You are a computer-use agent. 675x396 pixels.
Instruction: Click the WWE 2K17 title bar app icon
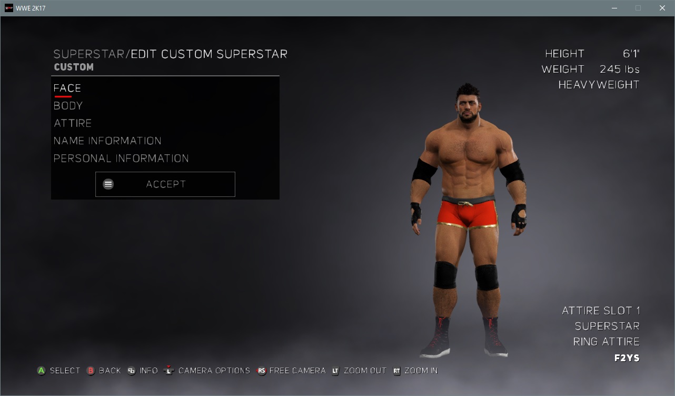click(8, 8)
